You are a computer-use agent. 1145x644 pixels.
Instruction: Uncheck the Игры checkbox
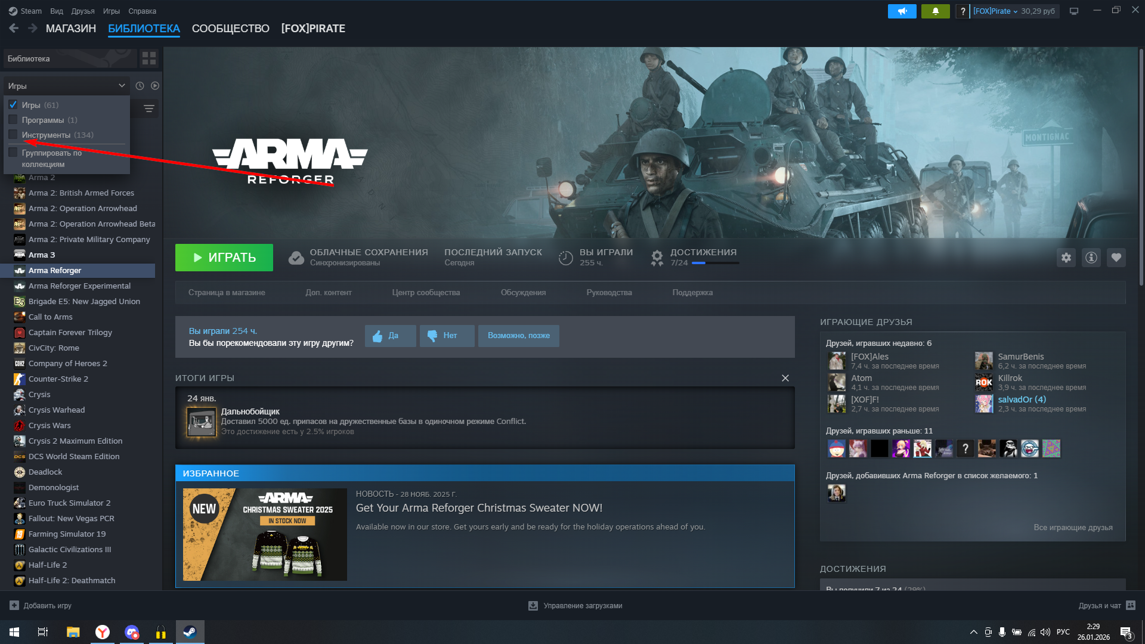click(x=13, y=105)
